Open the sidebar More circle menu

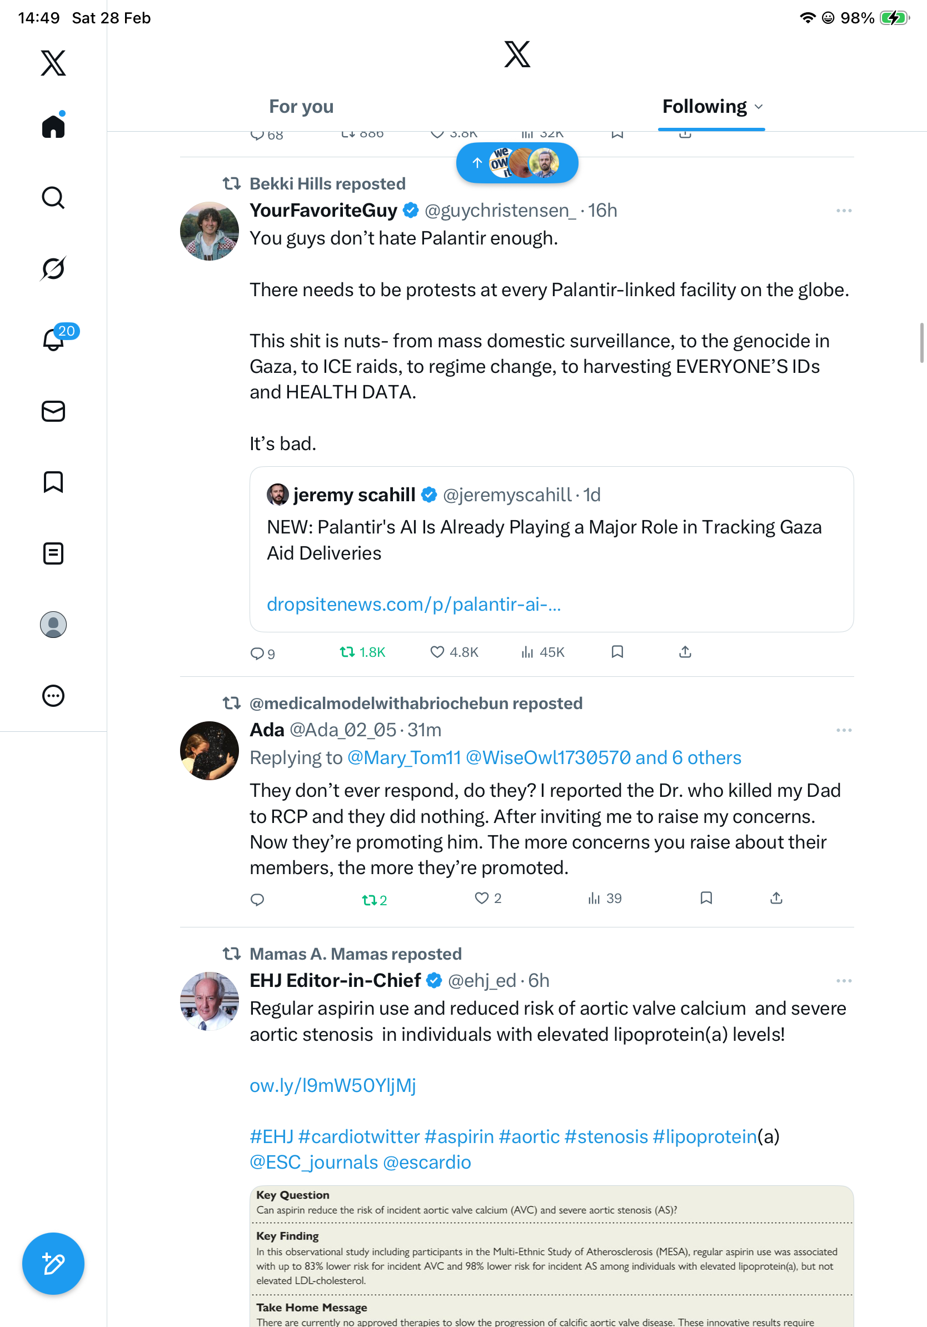(53, 696)
